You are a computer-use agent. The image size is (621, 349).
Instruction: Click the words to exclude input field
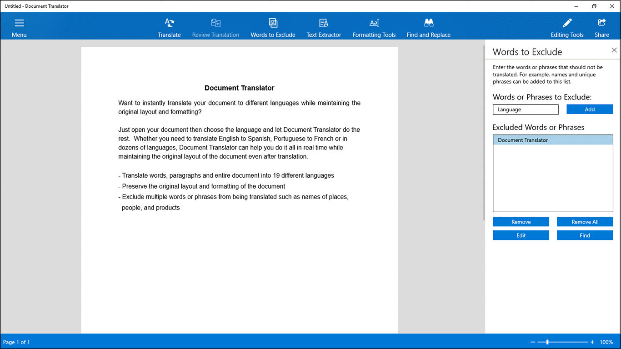pos(526,109)
